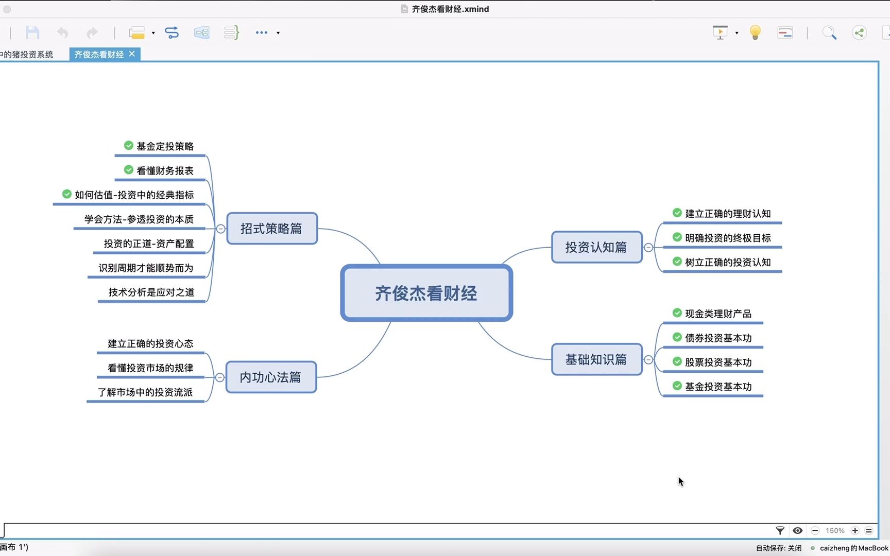The height and width of the screenshot is (556, 890).
Task: Click checkmark on 树立正确的投资认知
Action: [677, 261]
